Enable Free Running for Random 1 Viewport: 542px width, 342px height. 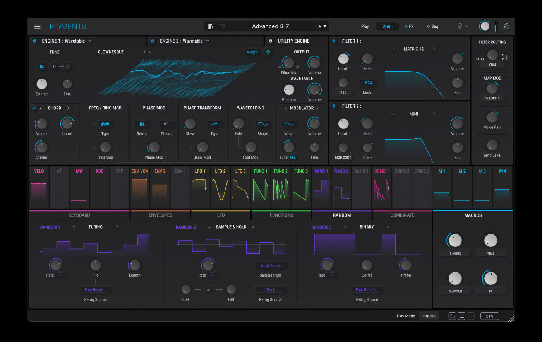click(x=95, y=290)
